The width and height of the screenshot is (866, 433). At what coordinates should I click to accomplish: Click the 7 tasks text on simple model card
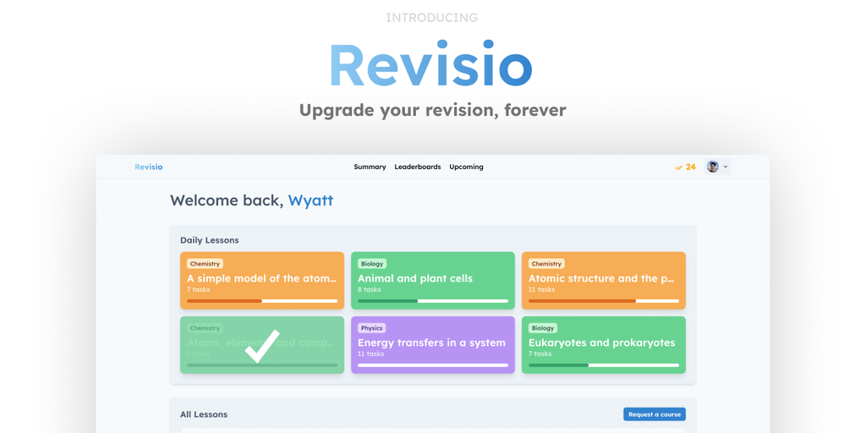(198, 289)
